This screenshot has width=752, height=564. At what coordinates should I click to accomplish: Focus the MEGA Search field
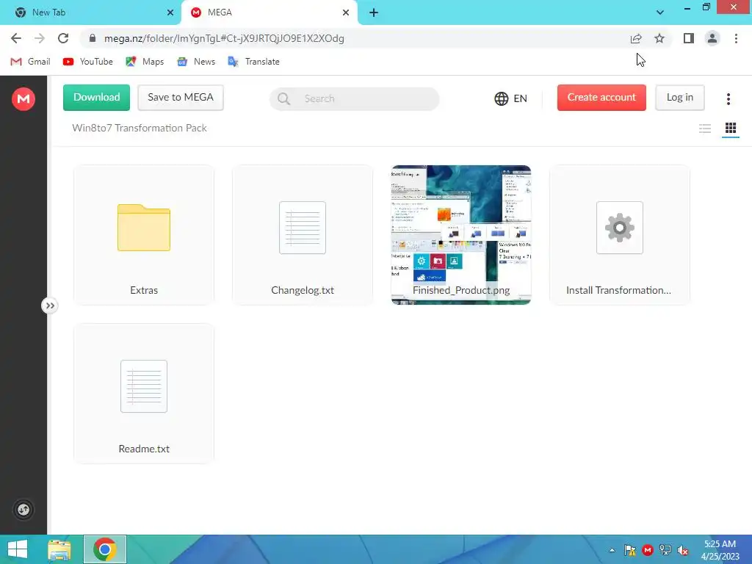pos(355,99)
